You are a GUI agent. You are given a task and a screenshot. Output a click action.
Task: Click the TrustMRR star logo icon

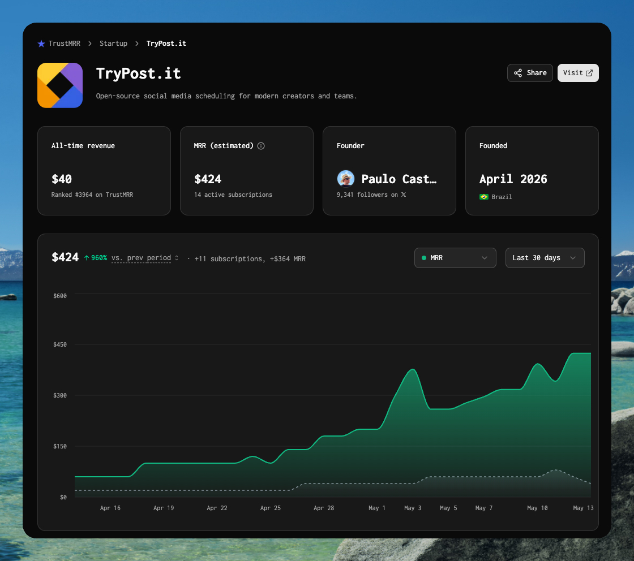coord(41,44)
